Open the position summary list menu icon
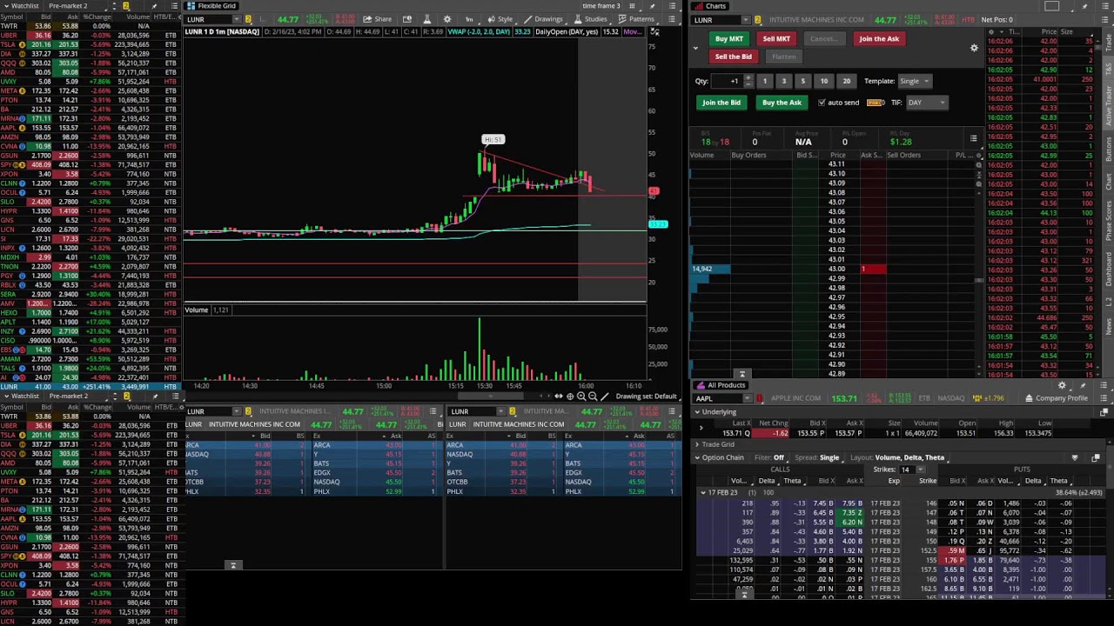The height and width of the screenshot is (626, 1114). [973, 138]
